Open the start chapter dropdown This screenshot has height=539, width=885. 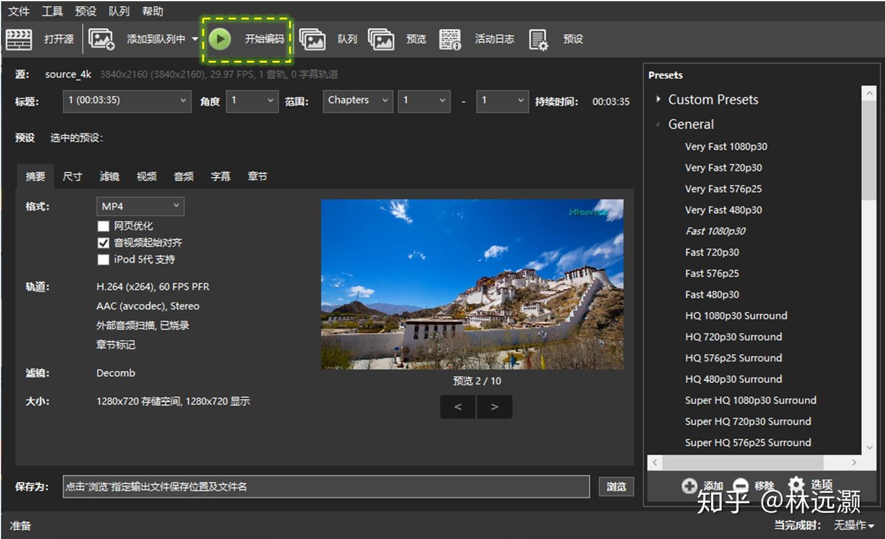(x=424, y=101)
